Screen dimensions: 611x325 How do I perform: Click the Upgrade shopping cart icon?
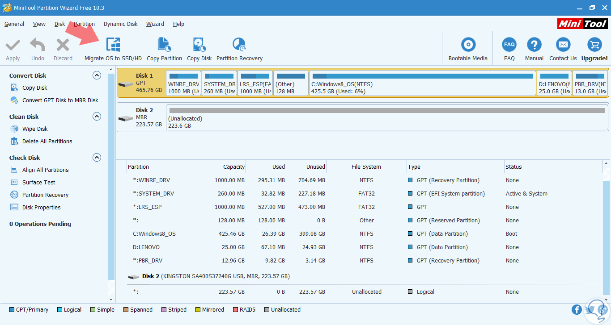(594, 45)
